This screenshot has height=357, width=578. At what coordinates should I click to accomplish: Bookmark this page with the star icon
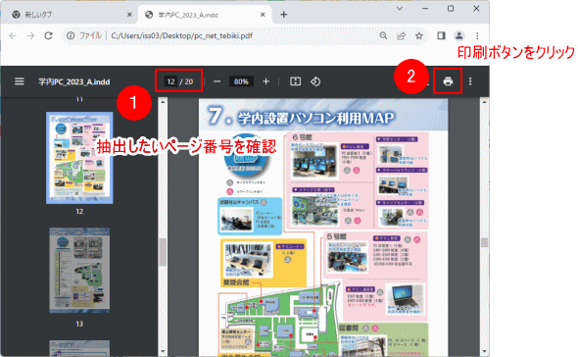point(419,36)
